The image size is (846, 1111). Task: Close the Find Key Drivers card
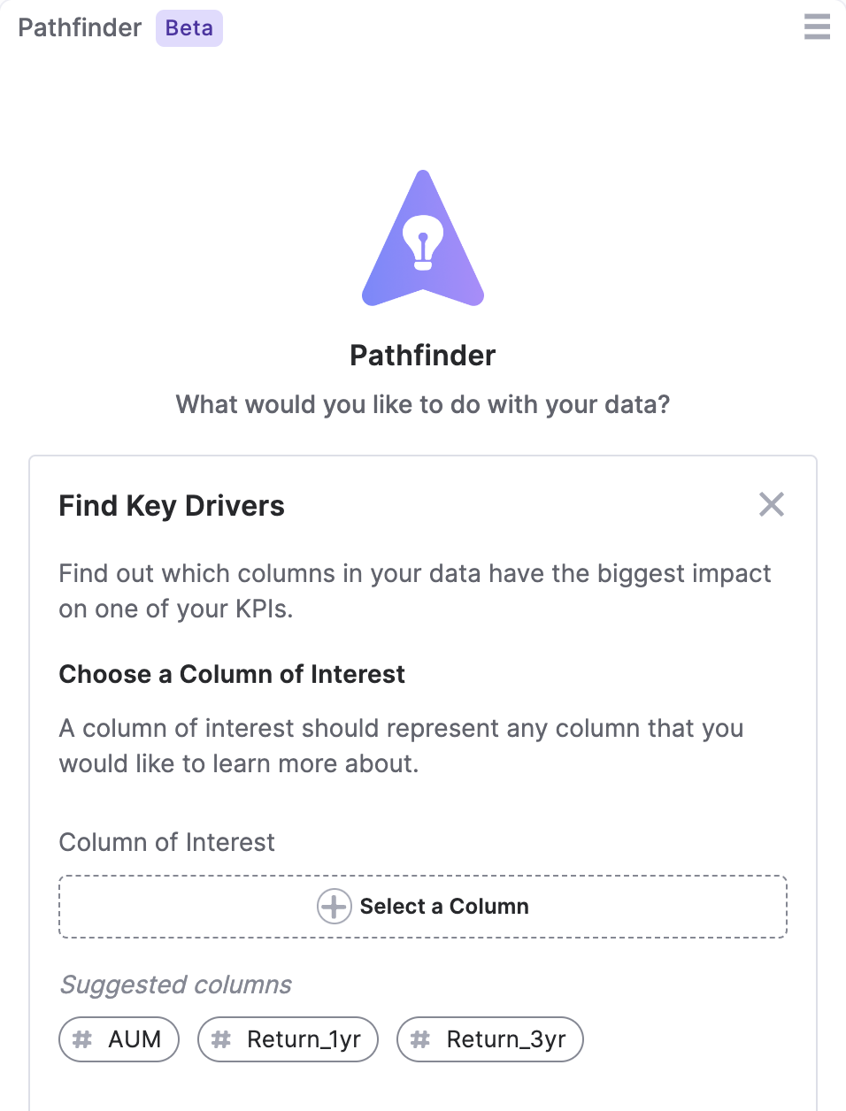[x=772, y=504]
